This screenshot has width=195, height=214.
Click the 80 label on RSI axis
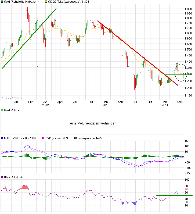186,186
